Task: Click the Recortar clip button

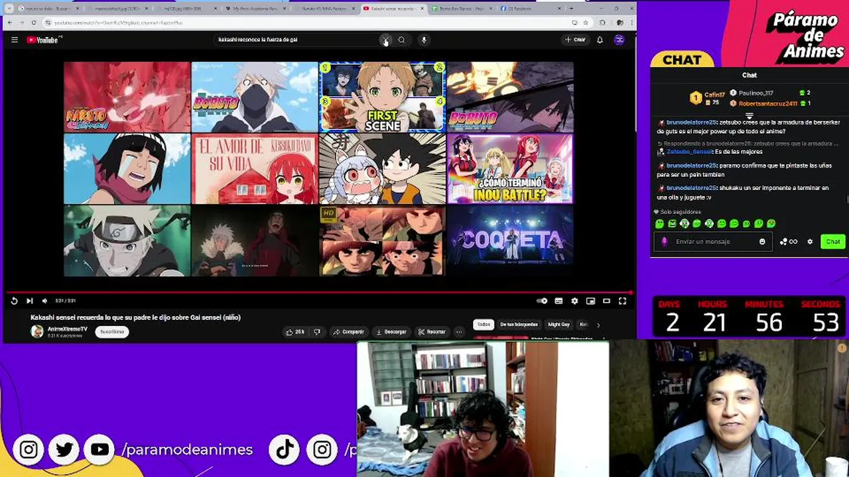Action: tap(432, 332)
